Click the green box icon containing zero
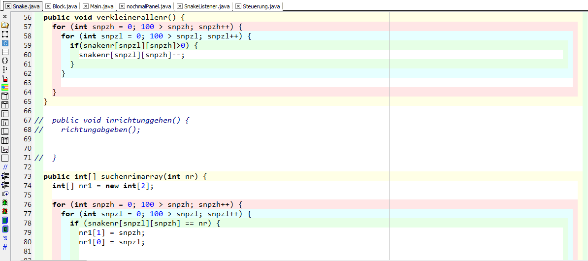Image resolution: width=588 pixels, height=261 pixels. 5,229
